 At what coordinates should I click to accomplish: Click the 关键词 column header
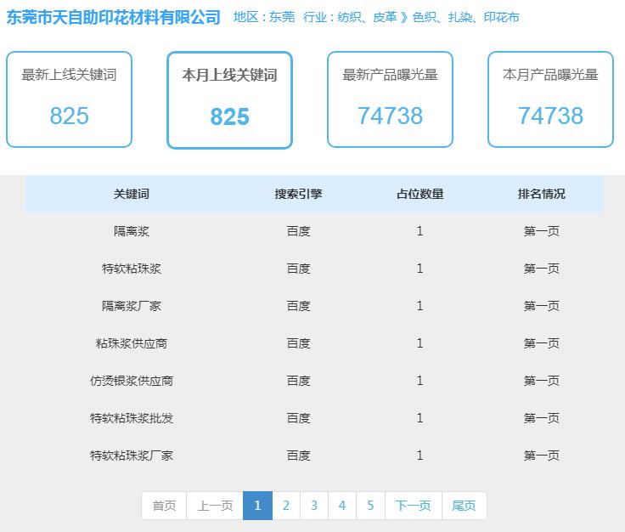click(131, 195)
